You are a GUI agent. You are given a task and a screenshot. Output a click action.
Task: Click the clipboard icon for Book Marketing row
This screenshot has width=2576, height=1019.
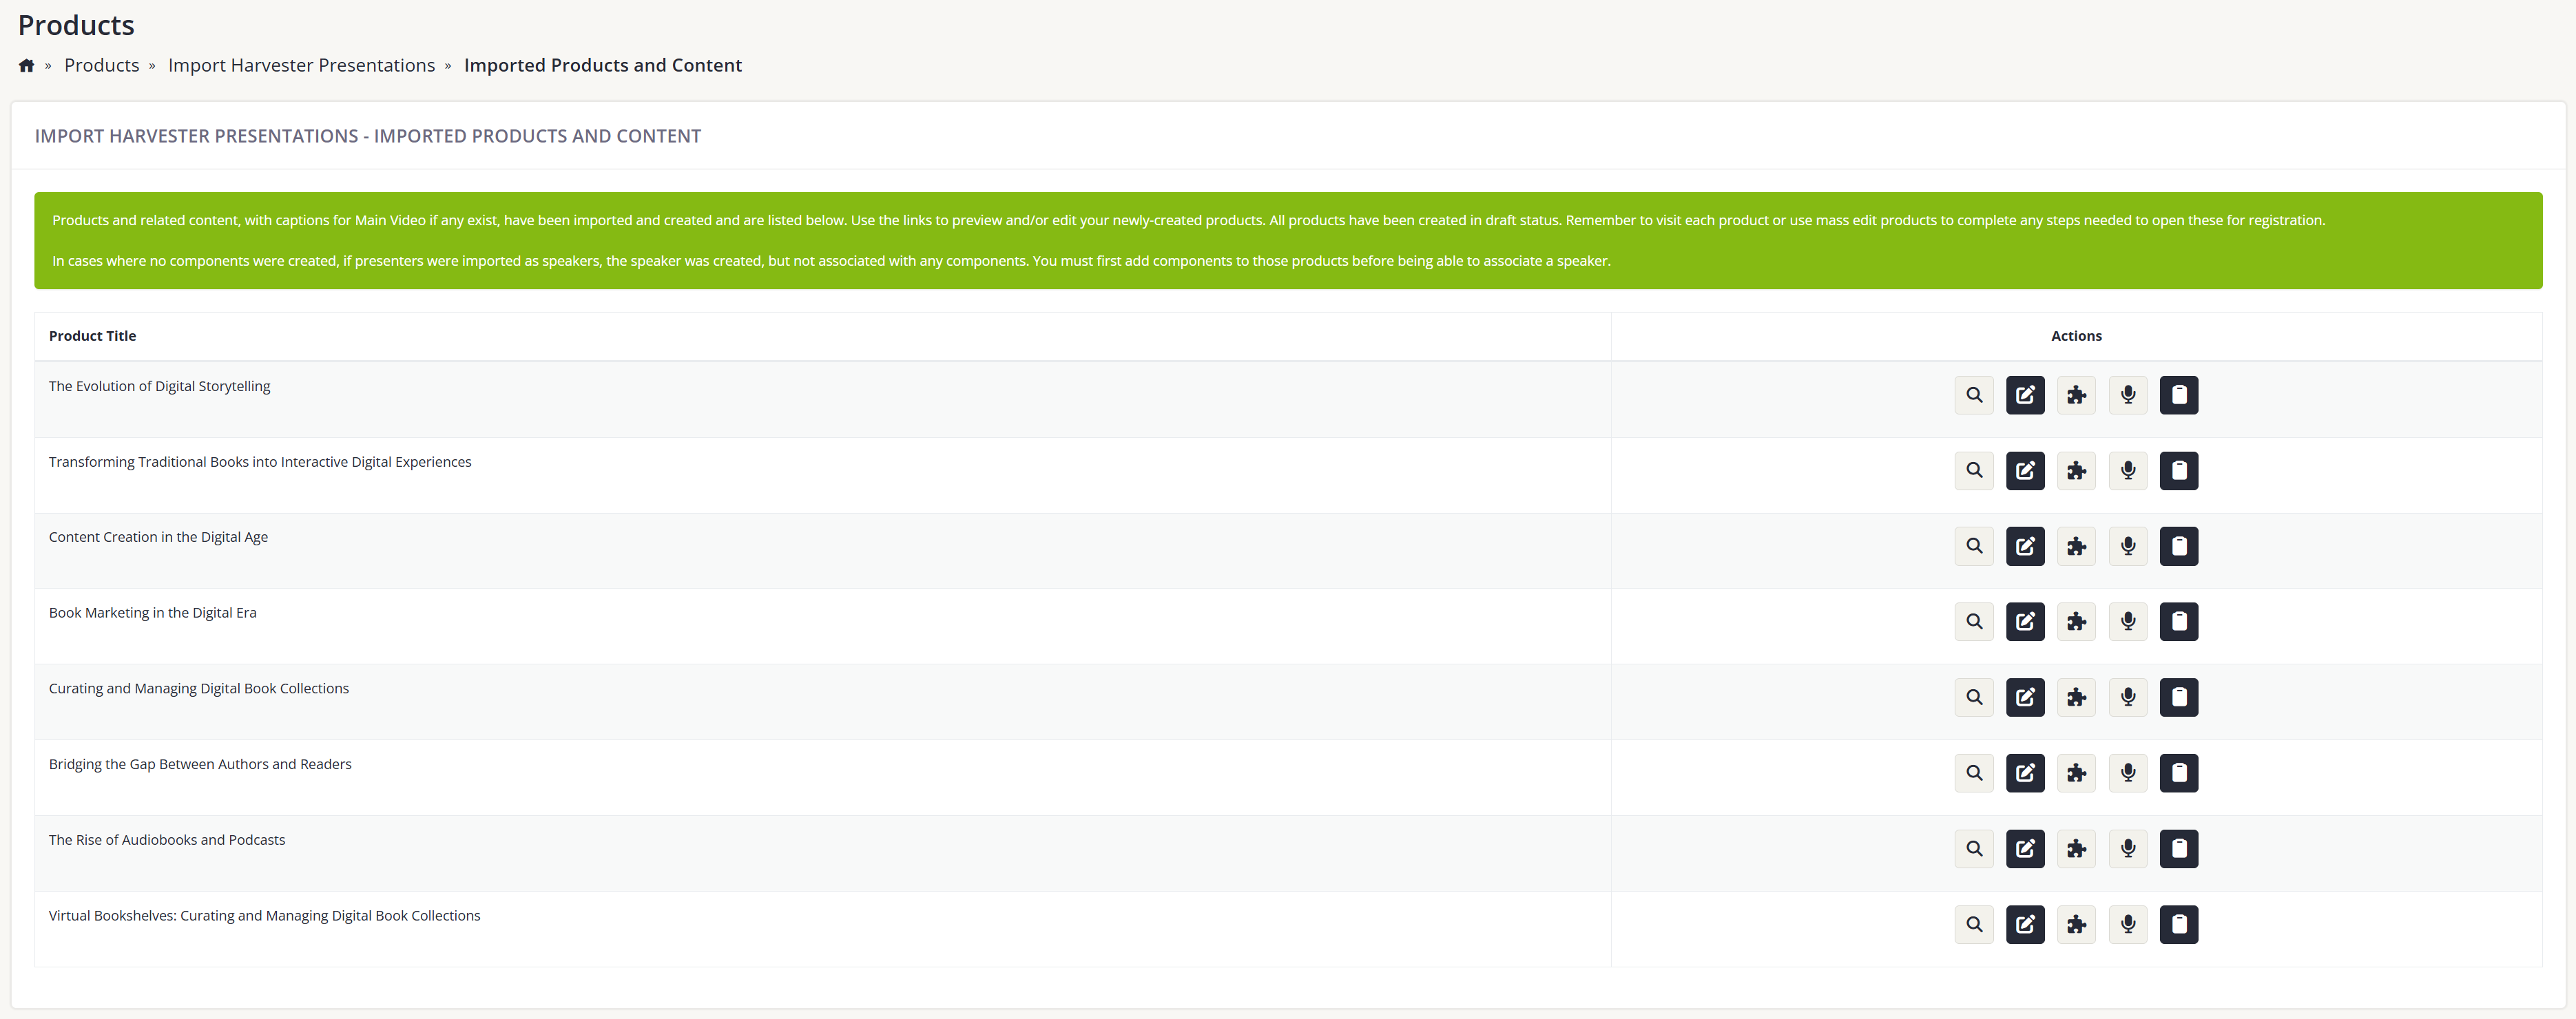(x=2178, y=622)
